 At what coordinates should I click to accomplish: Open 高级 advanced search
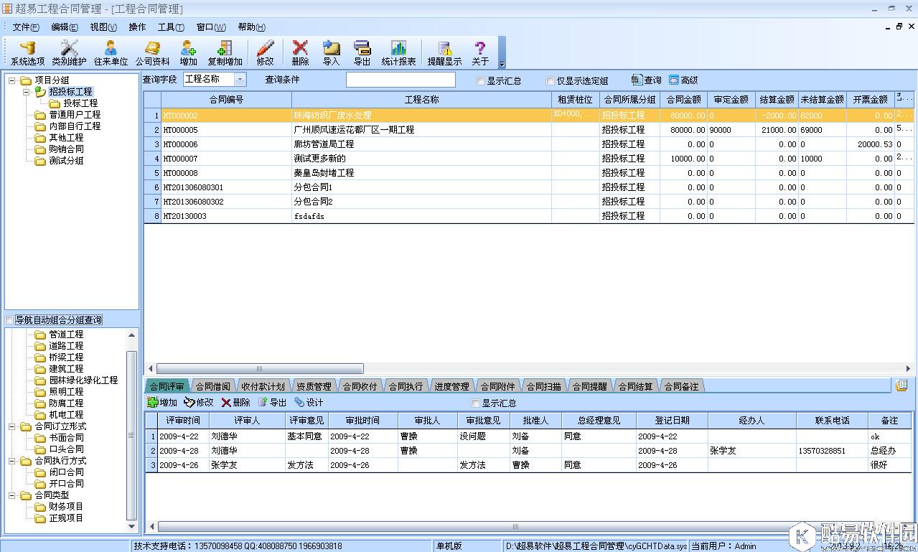pos(683,80)
